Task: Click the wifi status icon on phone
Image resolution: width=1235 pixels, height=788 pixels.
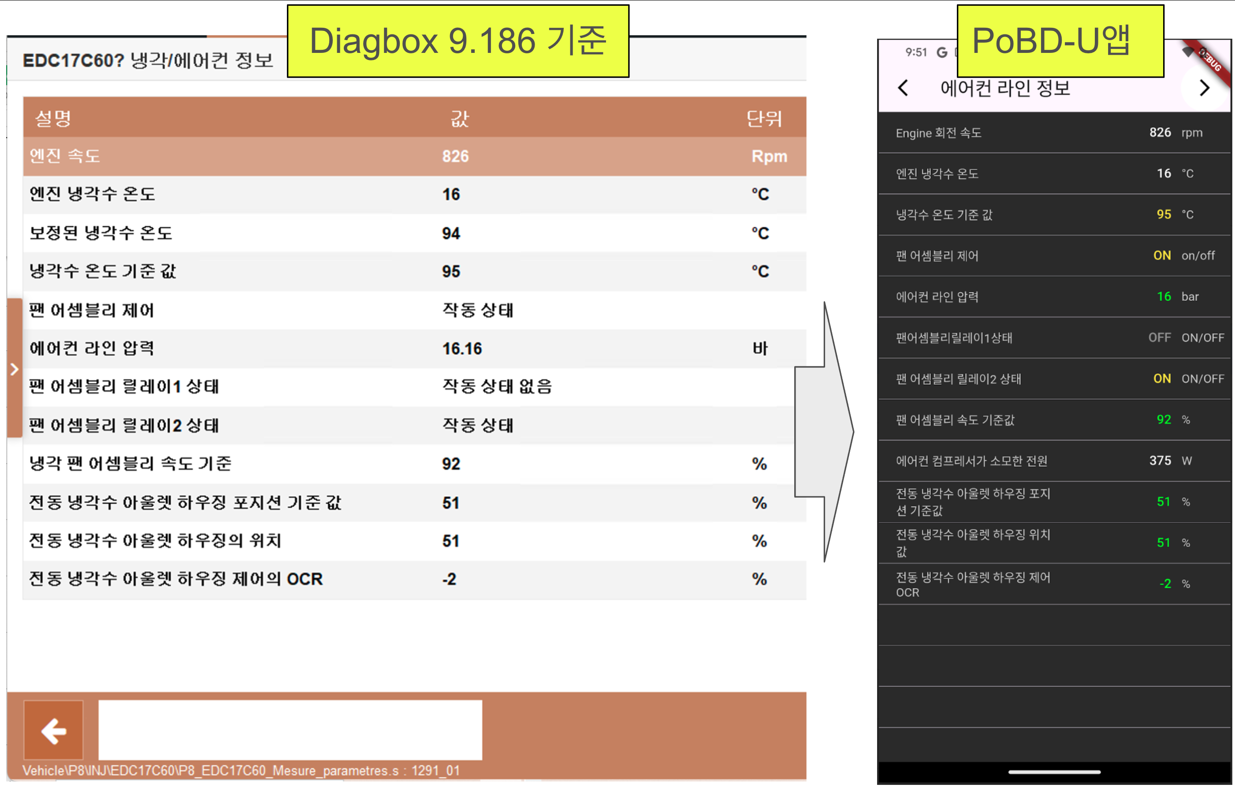Action: 1188,52
